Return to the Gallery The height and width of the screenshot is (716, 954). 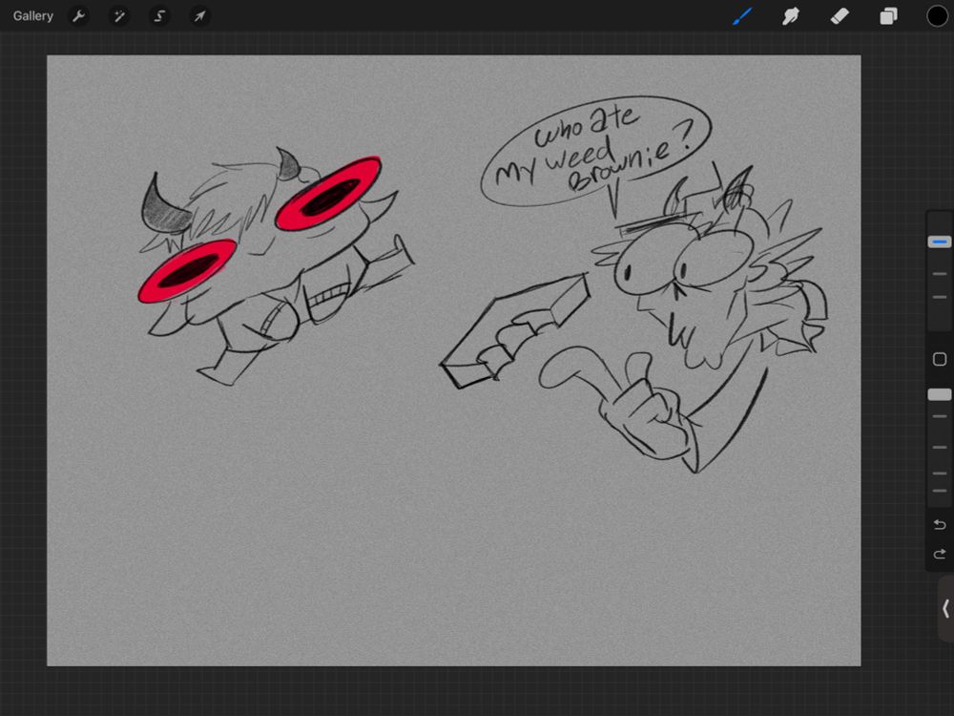32,16
